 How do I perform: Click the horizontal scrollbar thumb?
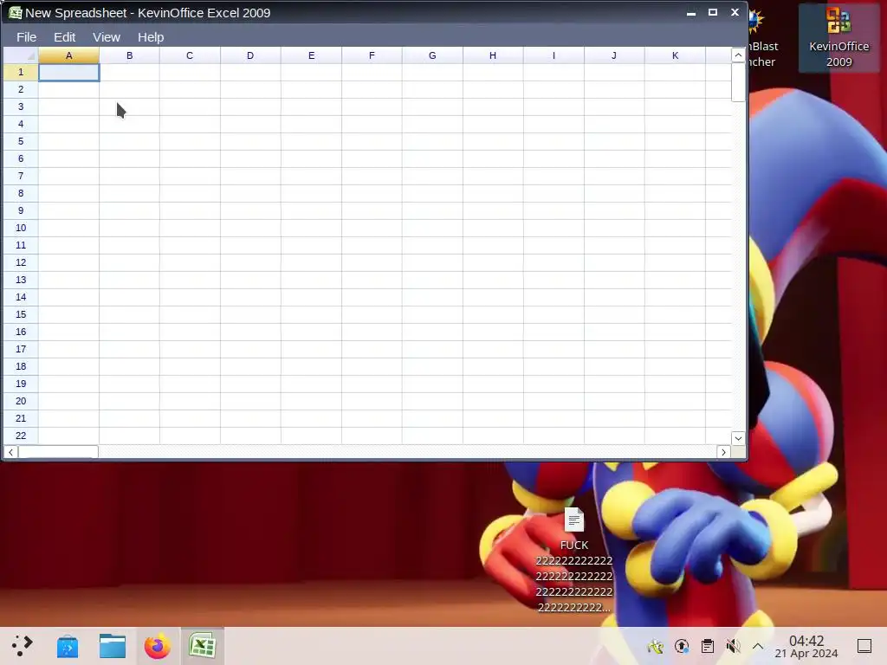pos(58,452)
